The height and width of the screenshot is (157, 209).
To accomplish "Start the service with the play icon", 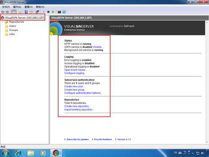I will (x=44, y=12).
